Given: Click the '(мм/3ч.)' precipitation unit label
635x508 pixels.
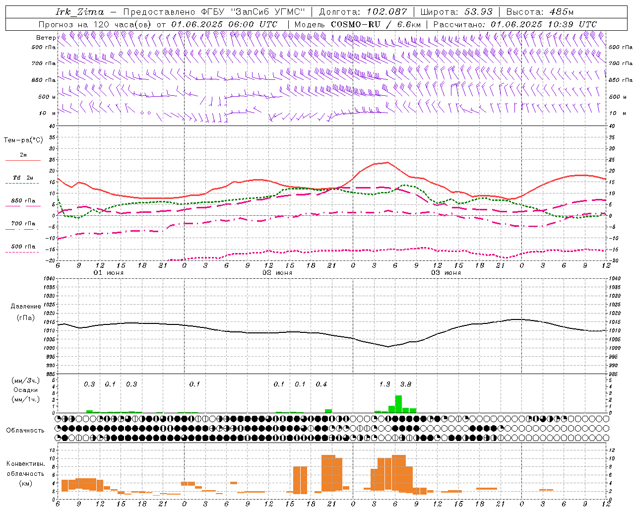Looking at the screenshot, I should (x=26, y=381).
